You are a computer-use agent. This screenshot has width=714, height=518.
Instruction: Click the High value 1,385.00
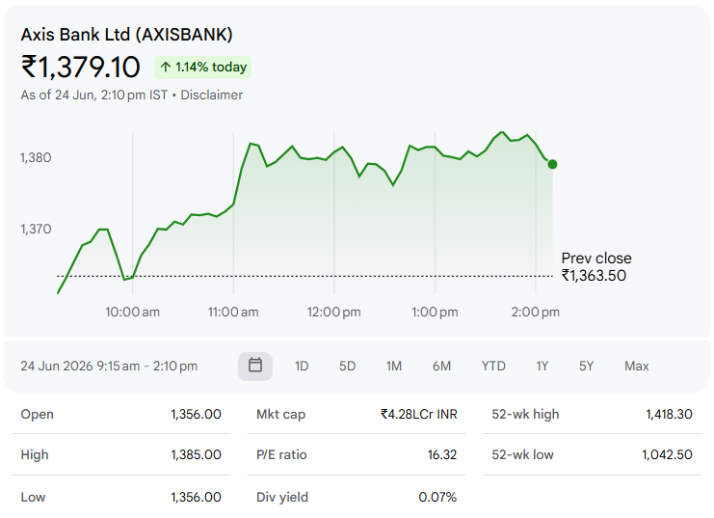[x=196, y=454]
